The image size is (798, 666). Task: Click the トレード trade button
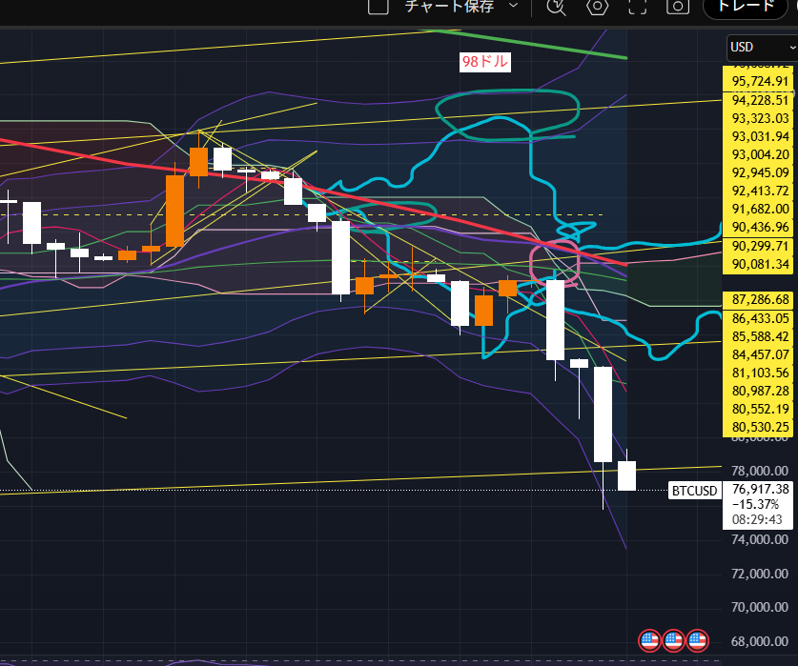[x=746, y=7]
